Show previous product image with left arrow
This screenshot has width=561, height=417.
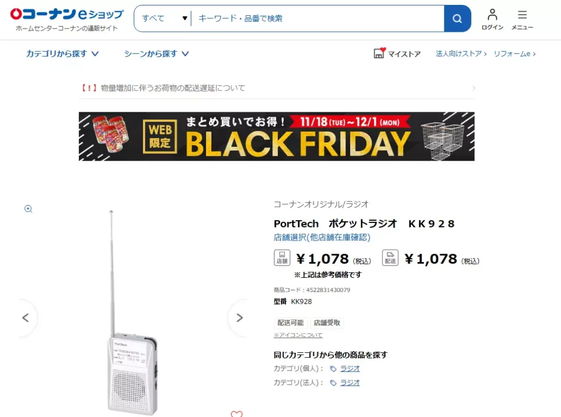pyautogui.click(x=26, y=317)
